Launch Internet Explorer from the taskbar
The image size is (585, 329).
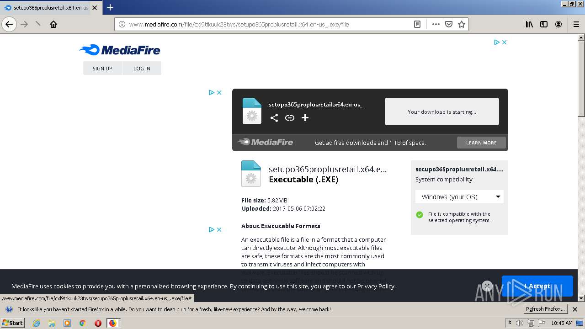37,323
